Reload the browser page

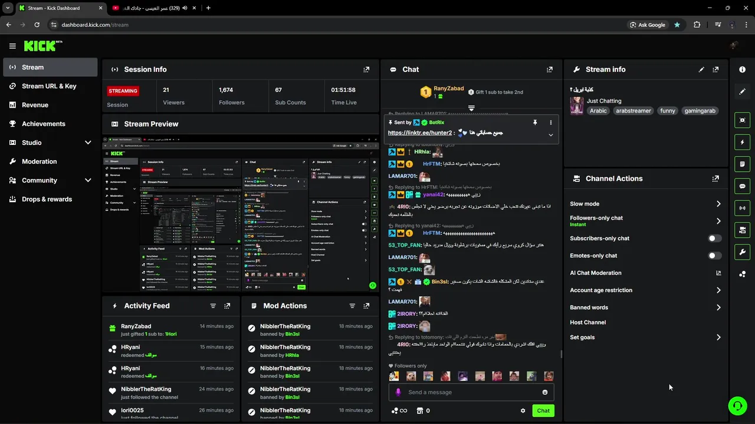(37, 25)
